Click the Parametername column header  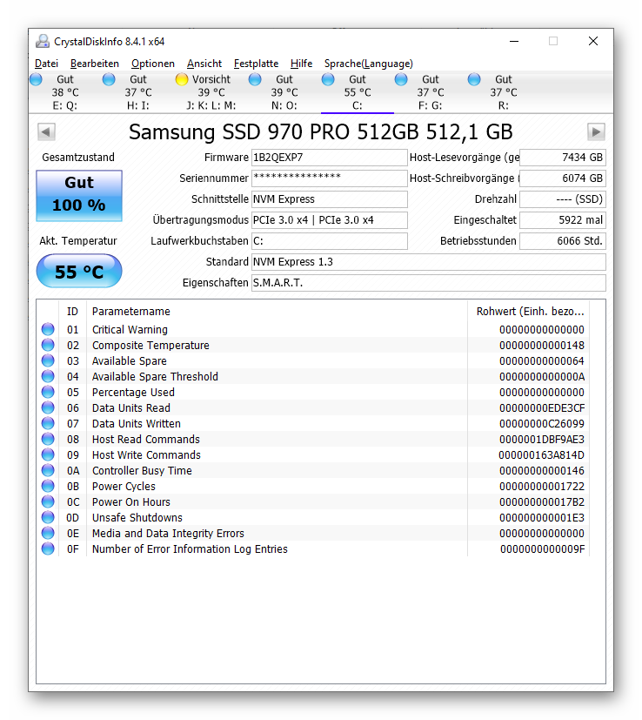[277, 312]
